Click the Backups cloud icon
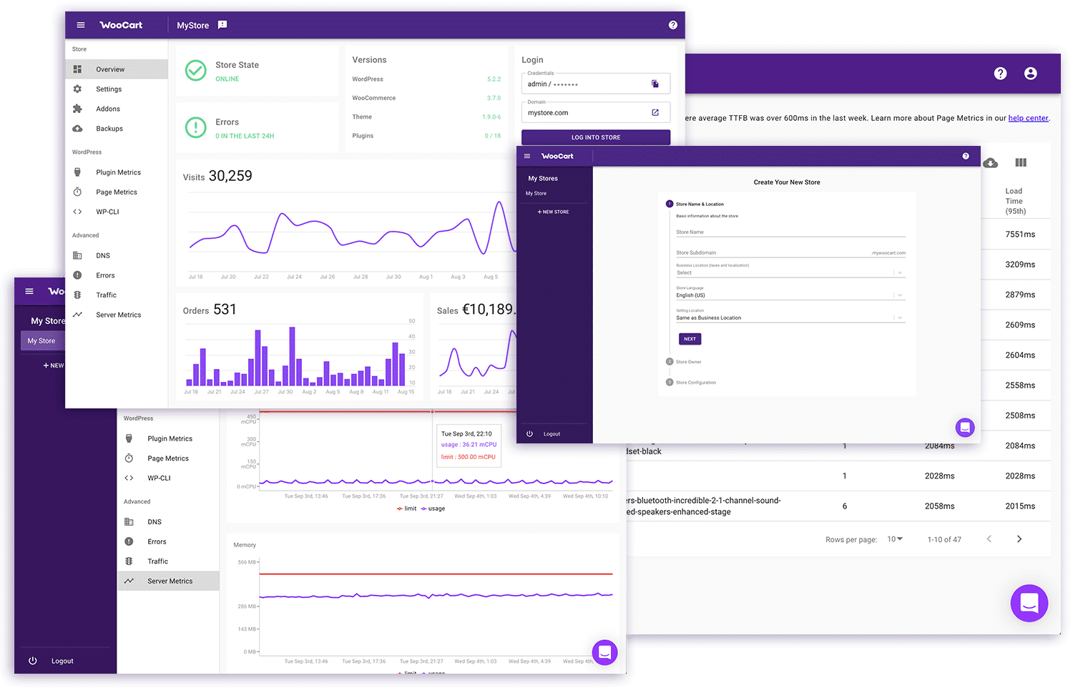This screenshot has height=688, width=1073. pos(77,129)
